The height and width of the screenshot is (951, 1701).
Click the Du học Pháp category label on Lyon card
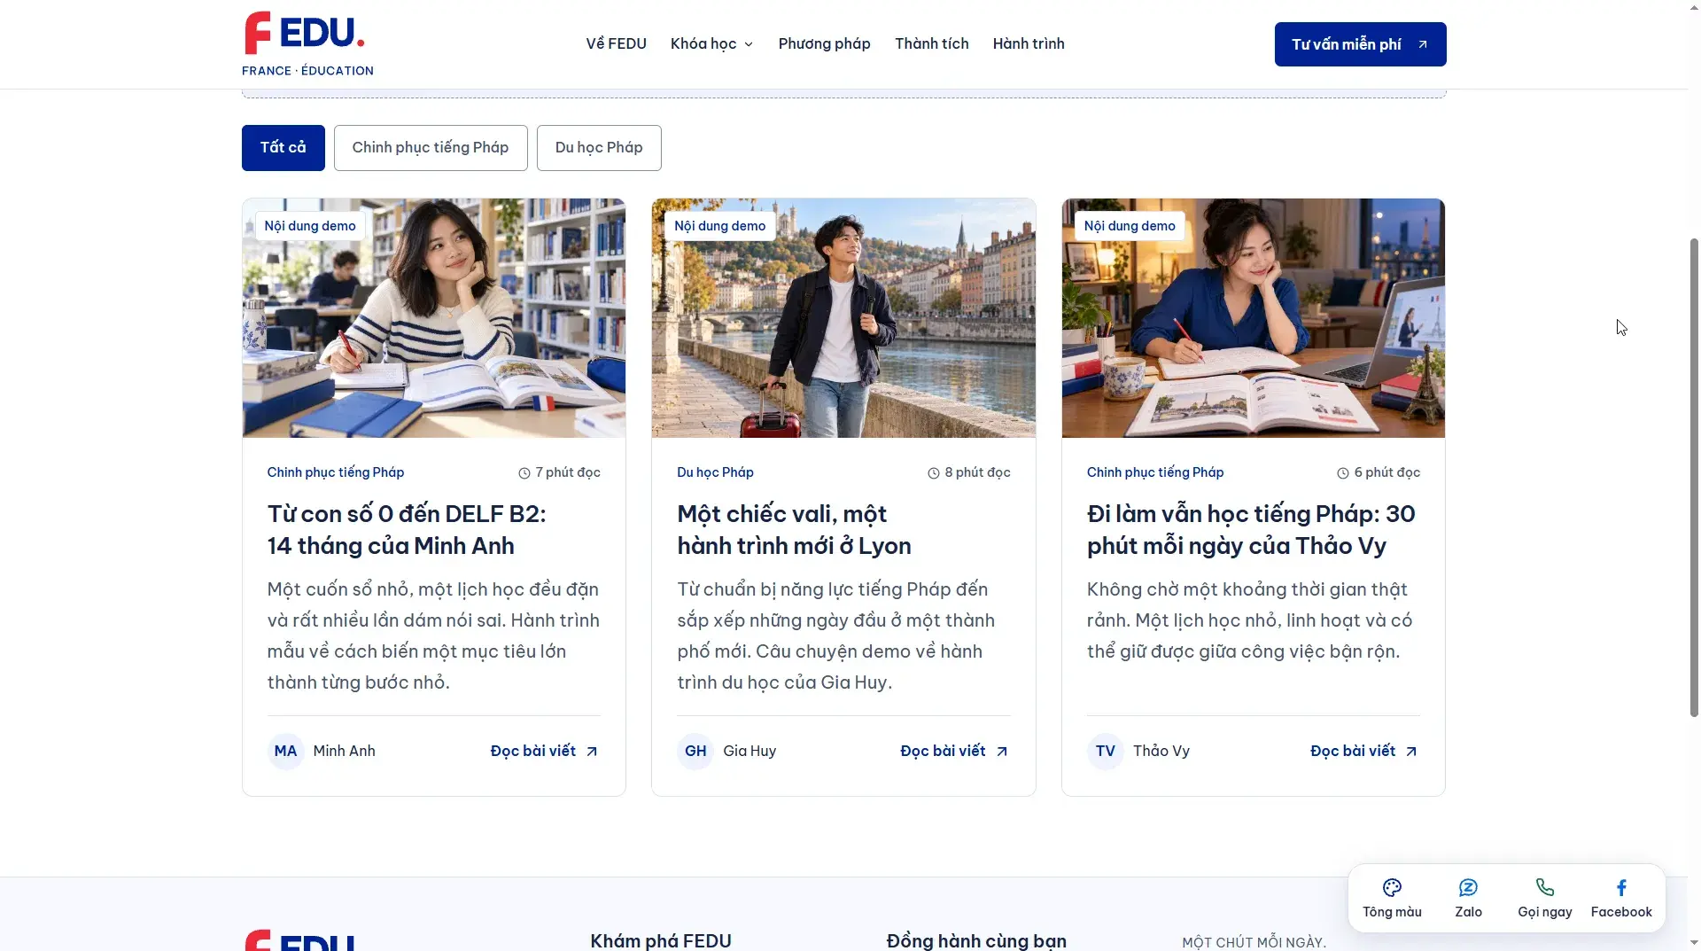(715, 473)
